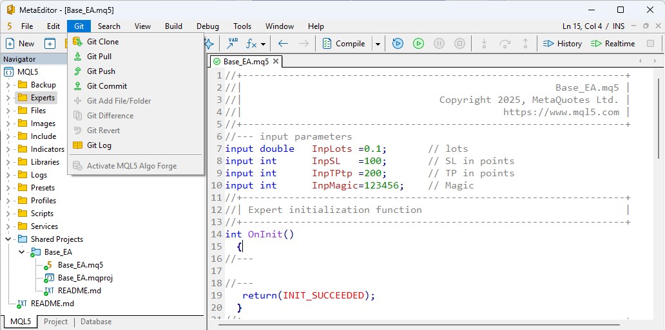Click the MetaEditor app logo in title bar
This screenshot has height=330, width=665.
click(10, 10)
